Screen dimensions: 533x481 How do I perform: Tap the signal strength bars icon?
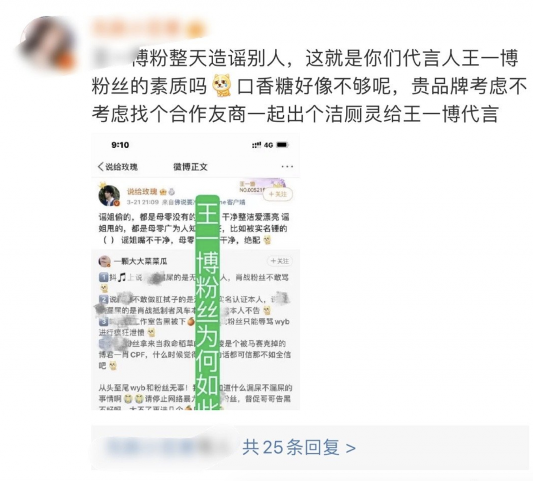(x=257, y=145)
